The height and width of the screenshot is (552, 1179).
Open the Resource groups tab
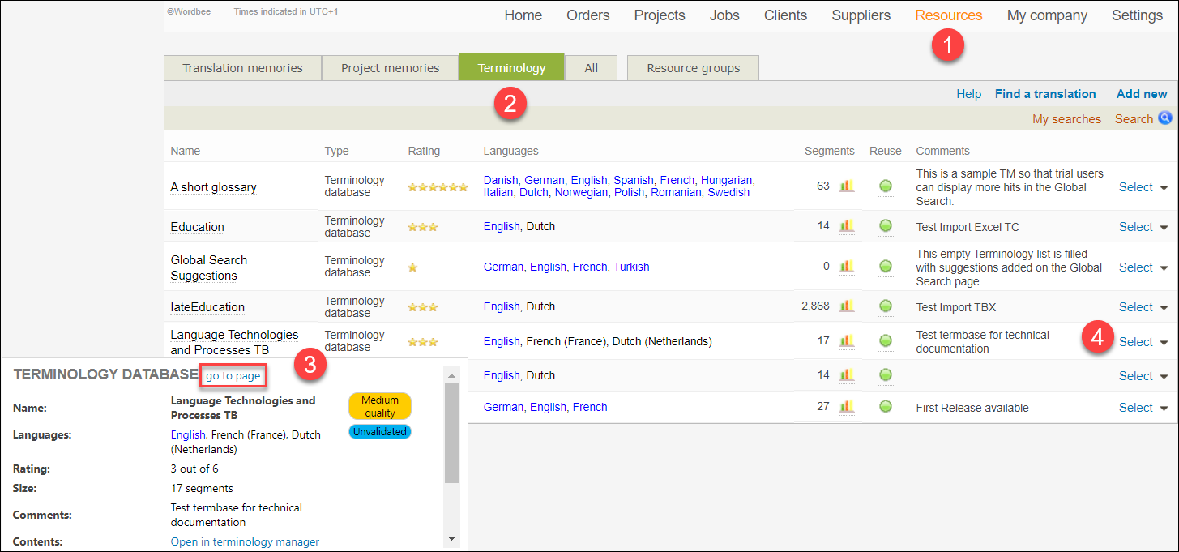pyautogui.click(x=693, y=68)
